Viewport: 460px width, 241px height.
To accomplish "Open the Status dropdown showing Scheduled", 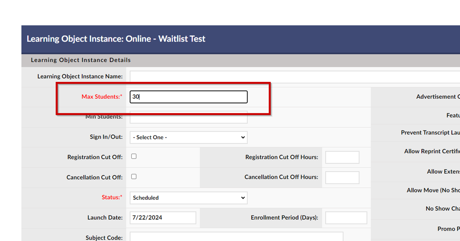I will [188, 198].
